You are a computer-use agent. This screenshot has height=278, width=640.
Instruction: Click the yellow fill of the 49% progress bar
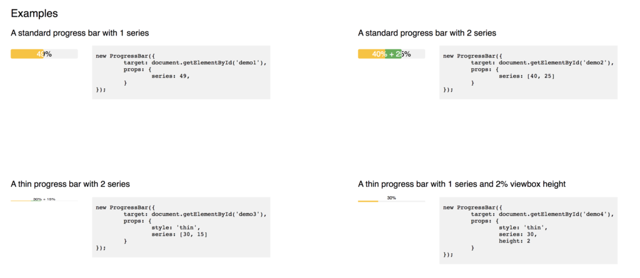click(x=24, y=54)
